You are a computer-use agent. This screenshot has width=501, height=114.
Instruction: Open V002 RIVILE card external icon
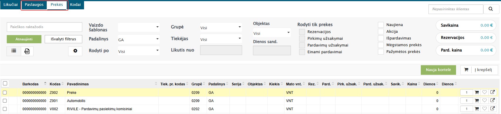(x=492, y=109)
